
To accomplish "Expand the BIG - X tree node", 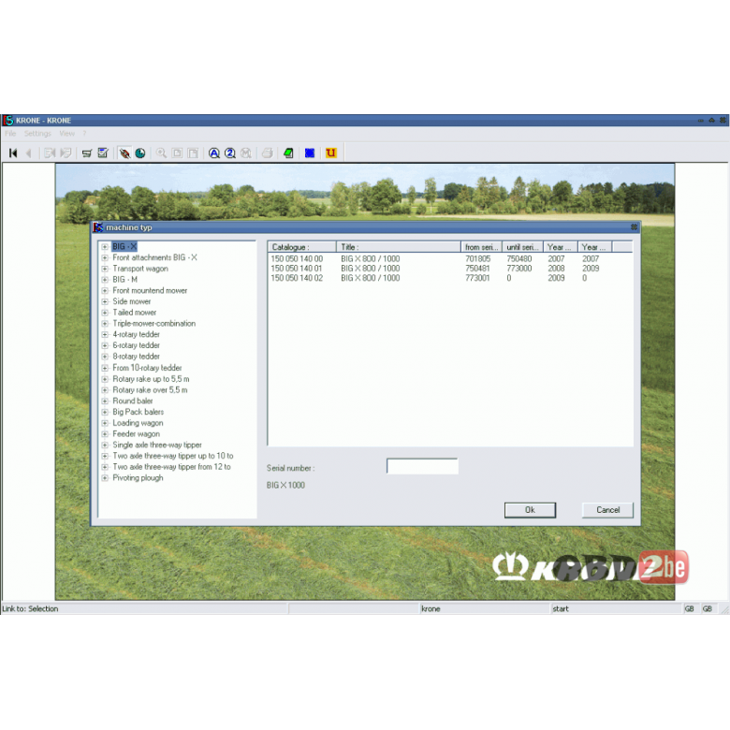I will [x=105, y=247].
